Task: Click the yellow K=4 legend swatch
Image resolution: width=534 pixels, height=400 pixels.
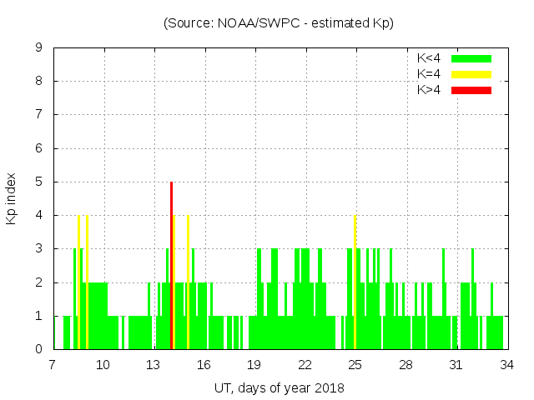Action: pyautogui.click(x=471, y=74)
